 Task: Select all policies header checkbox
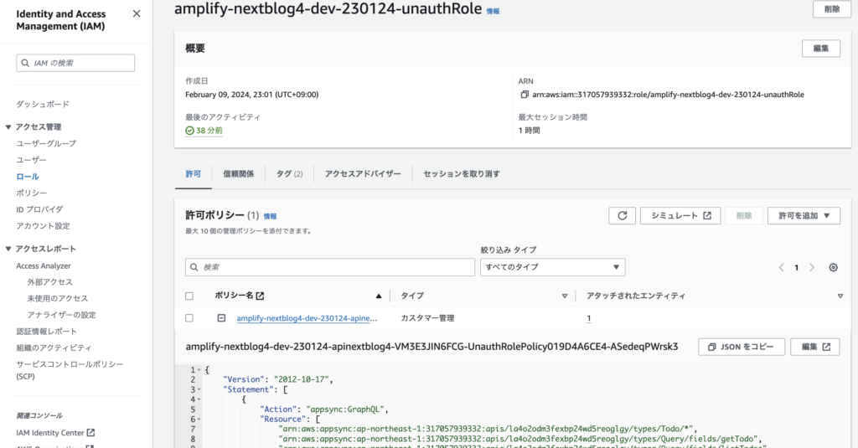click(x=189, y=296)
